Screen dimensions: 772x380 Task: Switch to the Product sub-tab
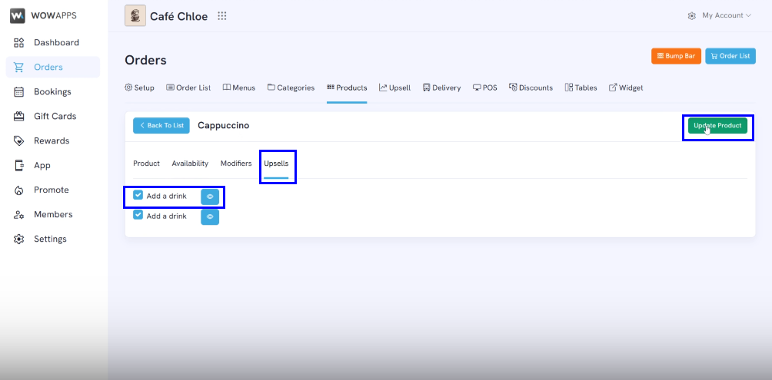[147, 164]
